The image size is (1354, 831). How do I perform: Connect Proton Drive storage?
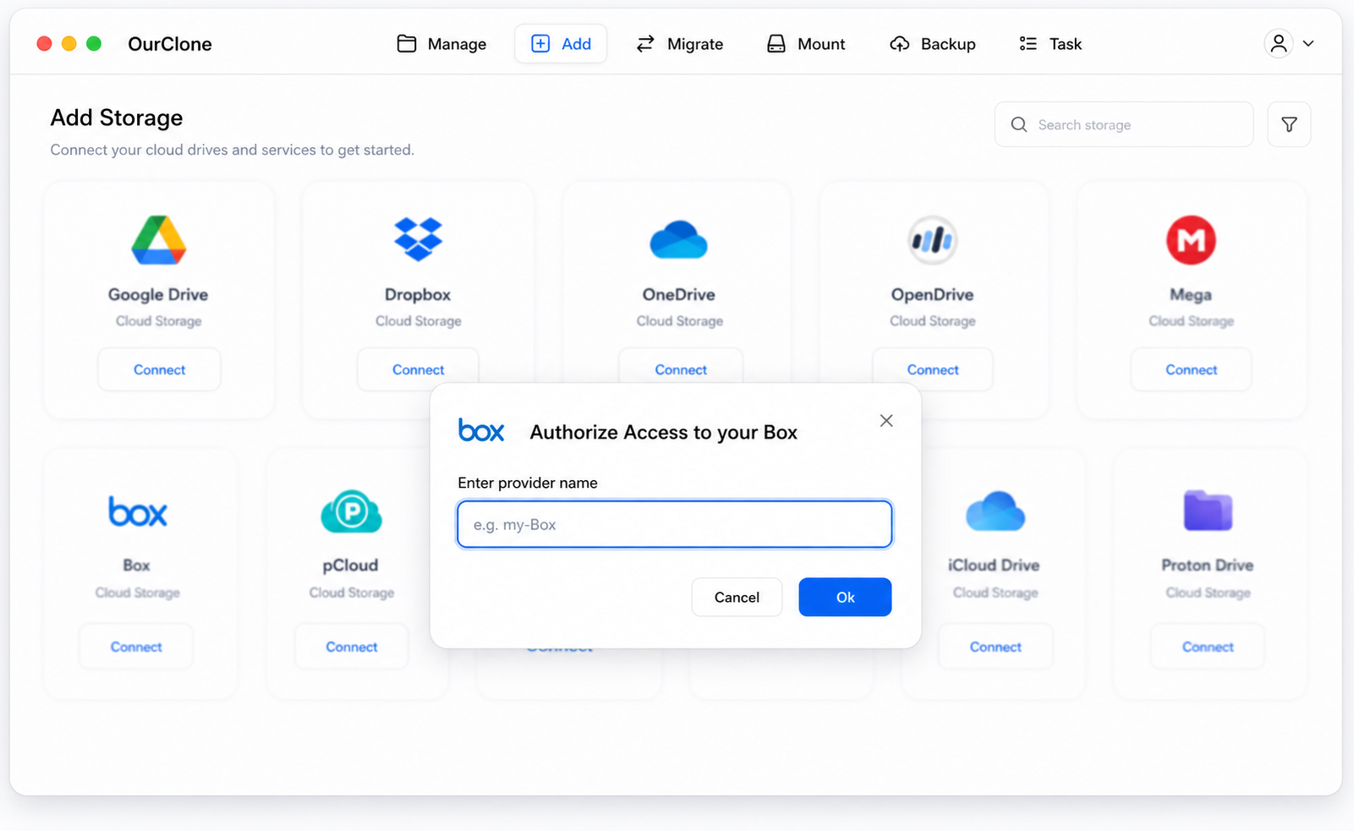[1208, 647]
